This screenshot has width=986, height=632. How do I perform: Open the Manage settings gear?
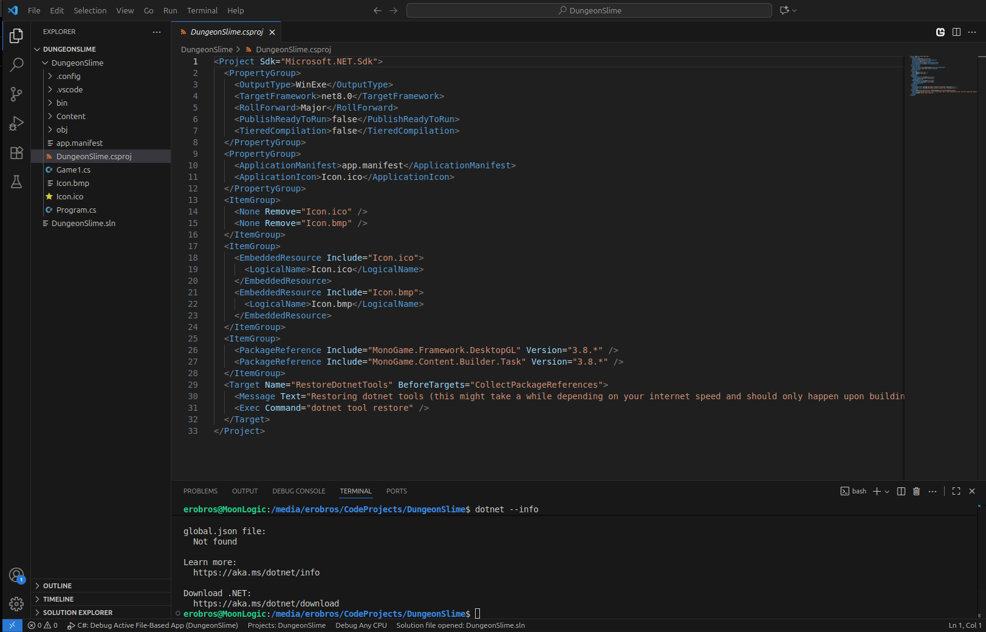pyautogui.click(x=16, y=604)
